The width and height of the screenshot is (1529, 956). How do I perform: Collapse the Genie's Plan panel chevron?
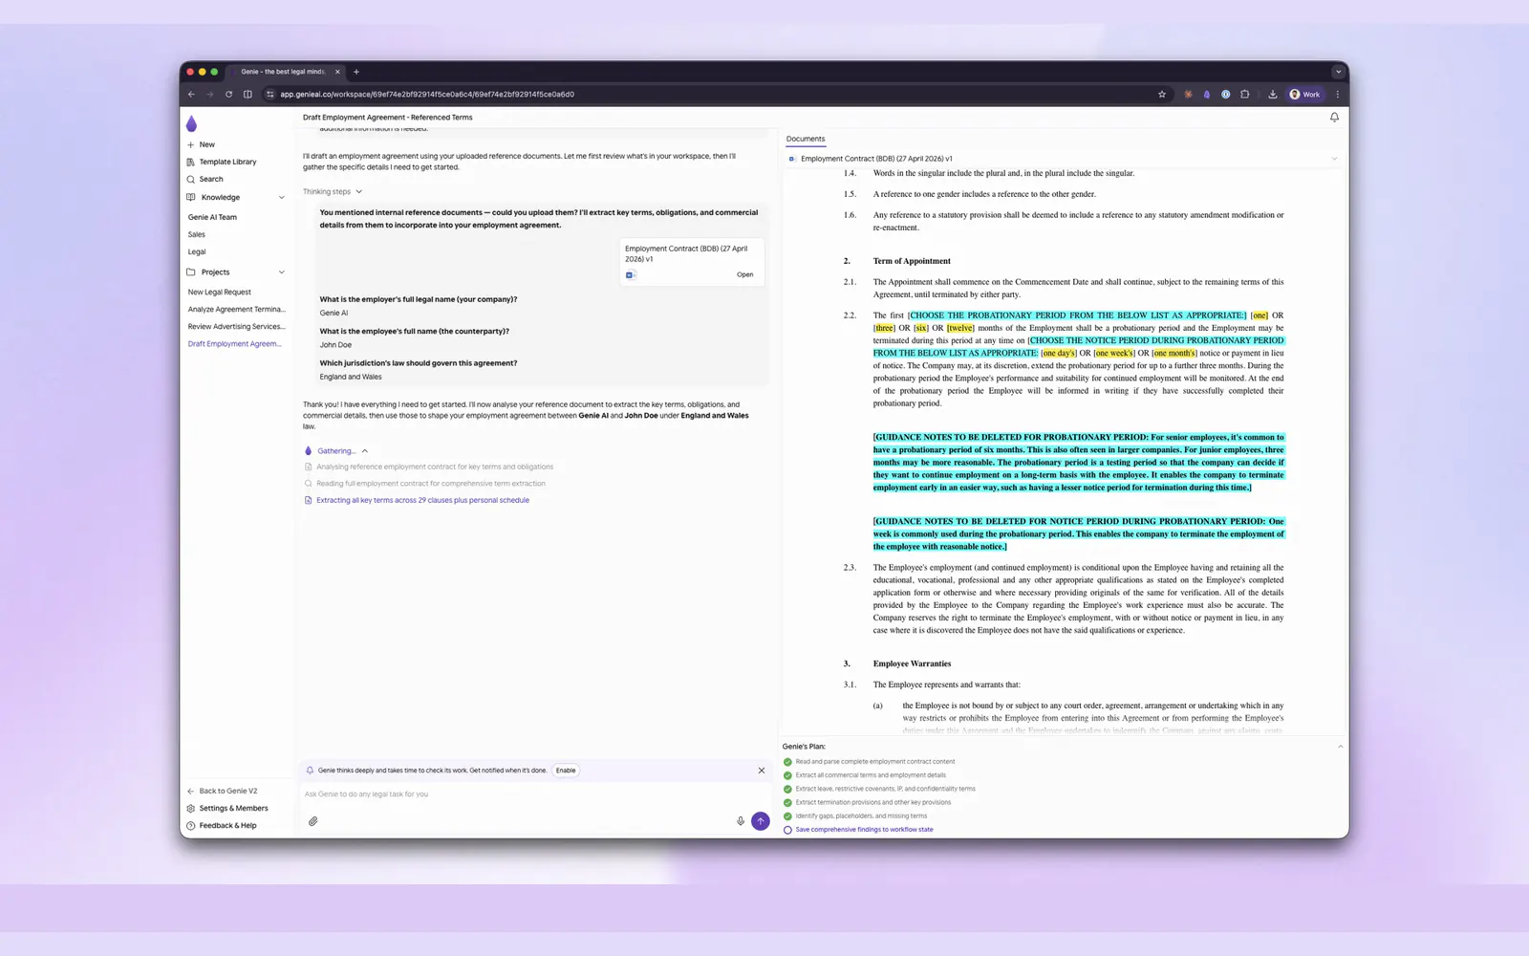tap(1340, 747)
